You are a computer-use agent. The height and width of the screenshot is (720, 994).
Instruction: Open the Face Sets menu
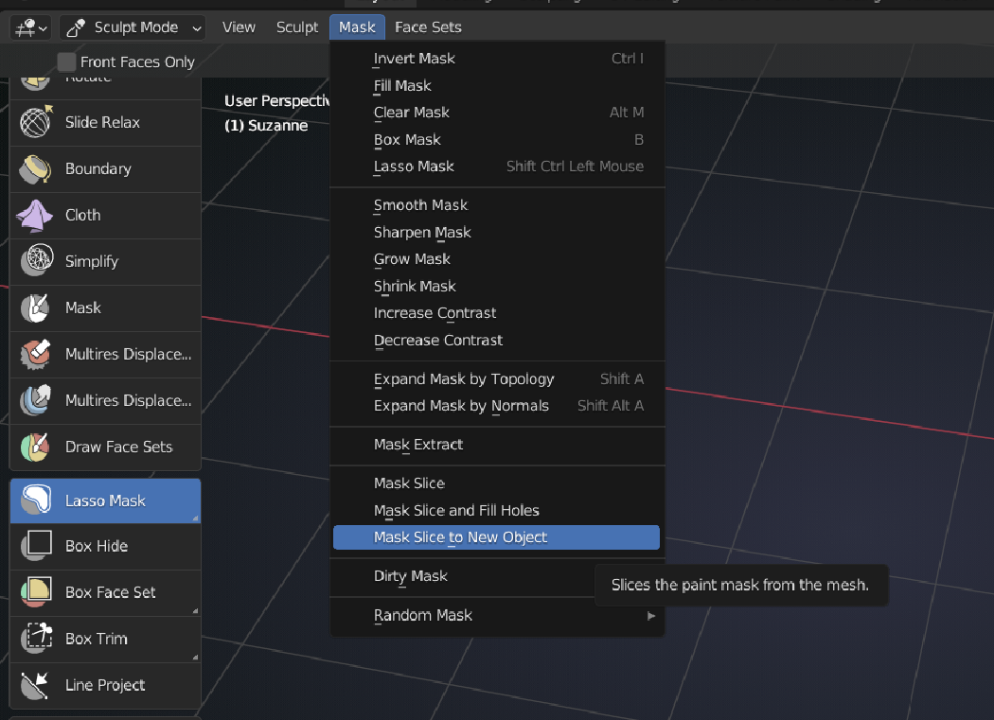pyautogui.click(x=428, y=27)
